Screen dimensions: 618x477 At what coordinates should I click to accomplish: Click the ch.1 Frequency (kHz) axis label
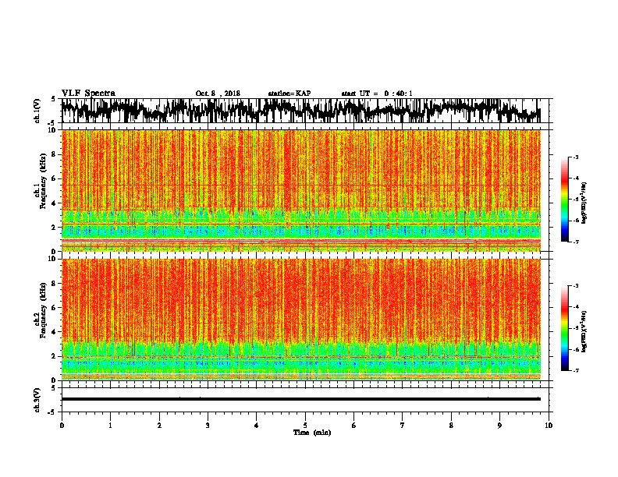[41, 181]
